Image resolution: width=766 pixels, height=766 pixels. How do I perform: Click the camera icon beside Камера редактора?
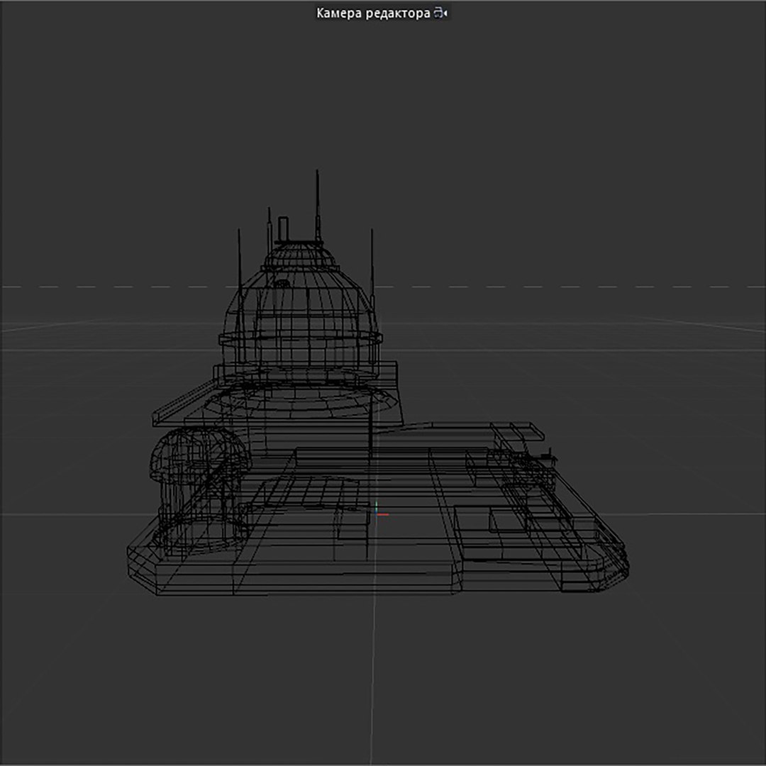pyautogui.click(x=440, y=13)
